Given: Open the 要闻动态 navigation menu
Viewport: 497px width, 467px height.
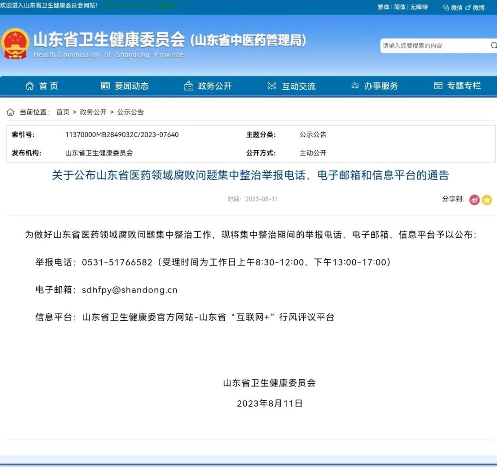Looking at the screenshot, I should [x=132, y=86].
